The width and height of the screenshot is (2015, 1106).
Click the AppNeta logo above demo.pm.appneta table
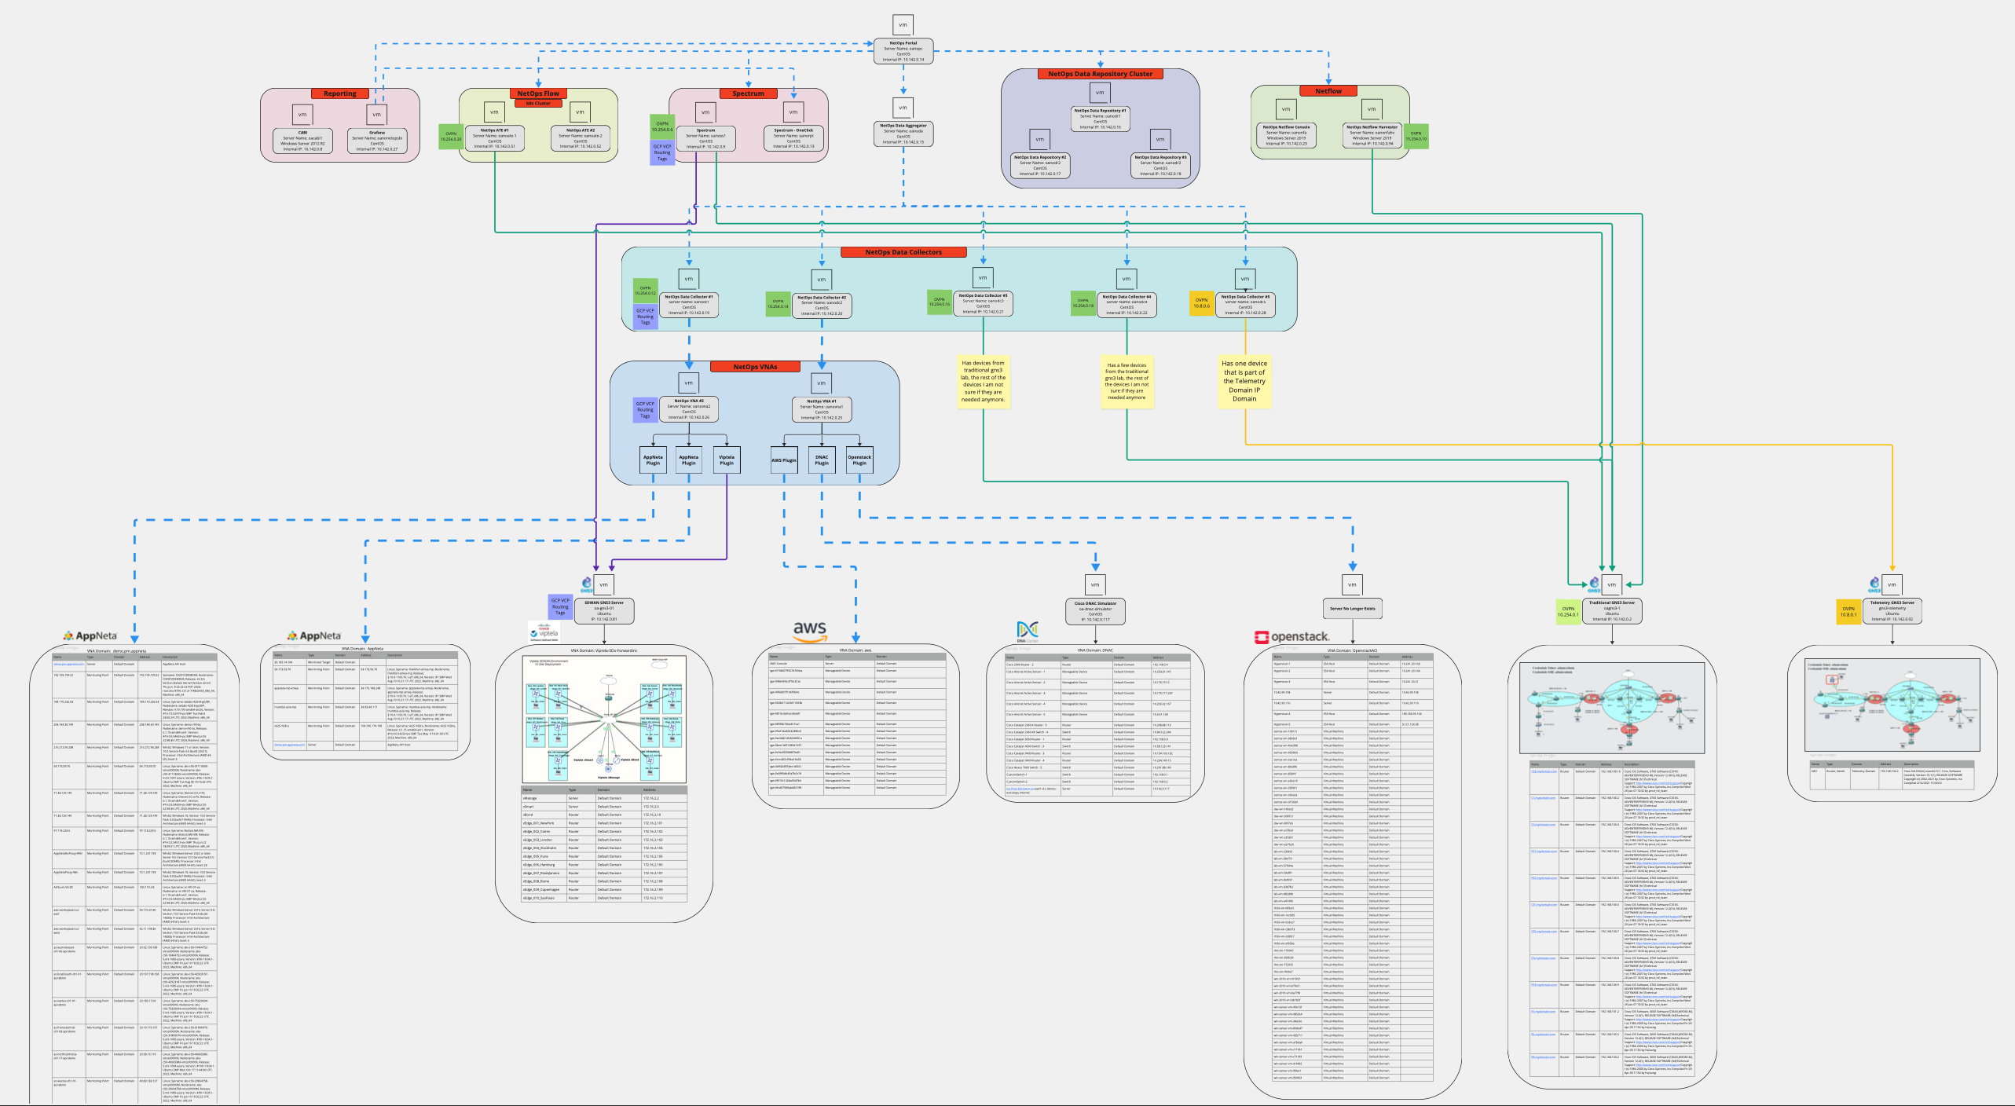coord(90,636)
